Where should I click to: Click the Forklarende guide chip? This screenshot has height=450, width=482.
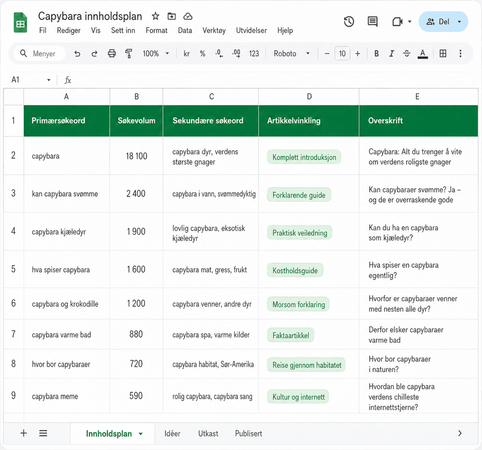pos(299,195)
